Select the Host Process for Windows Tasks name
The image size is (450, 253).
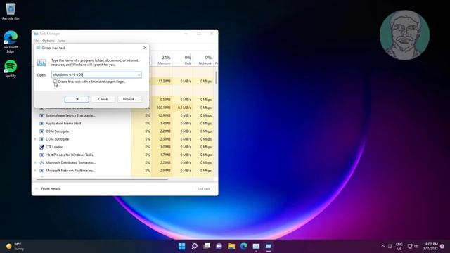pos(70,155)
